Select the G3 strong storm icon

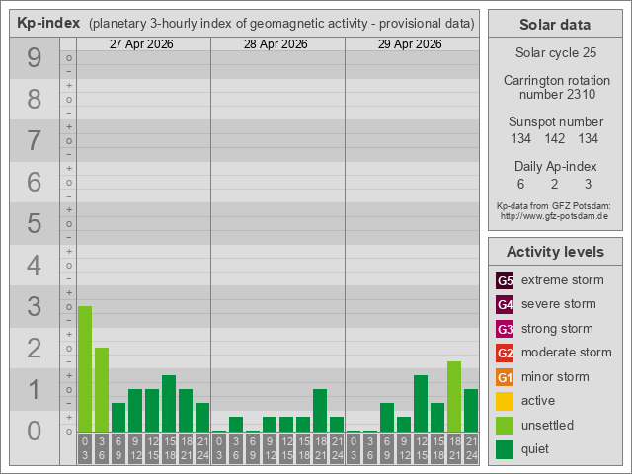505,329
